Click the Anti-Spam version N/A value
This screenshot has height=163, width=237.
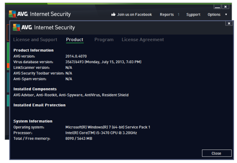pyautogui.click(x=69, y=79)
